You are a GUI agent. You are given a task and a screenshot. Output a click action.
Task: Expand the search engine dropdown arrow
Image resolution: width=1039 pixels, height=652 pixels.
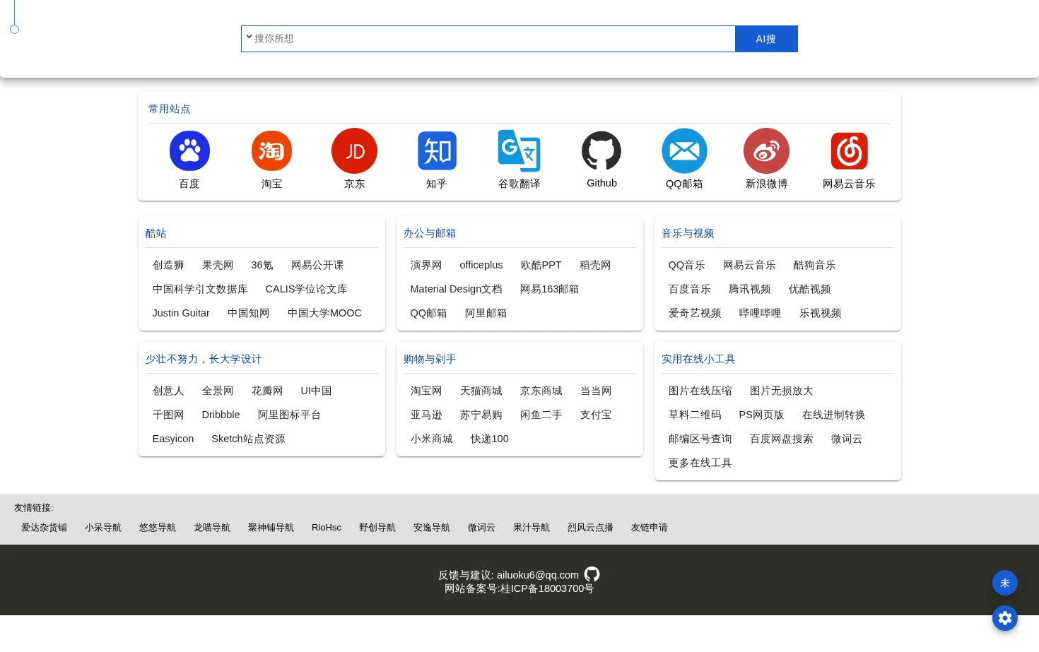pos(249,37)
